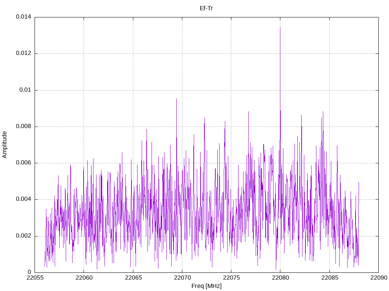Select the 0.006 y-axis tick label
The image size is (389, 291).
23,163
